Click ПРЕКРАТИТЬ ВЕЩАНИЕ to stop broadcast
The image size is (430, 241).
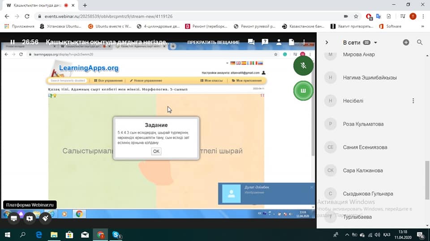pos(213,42)
